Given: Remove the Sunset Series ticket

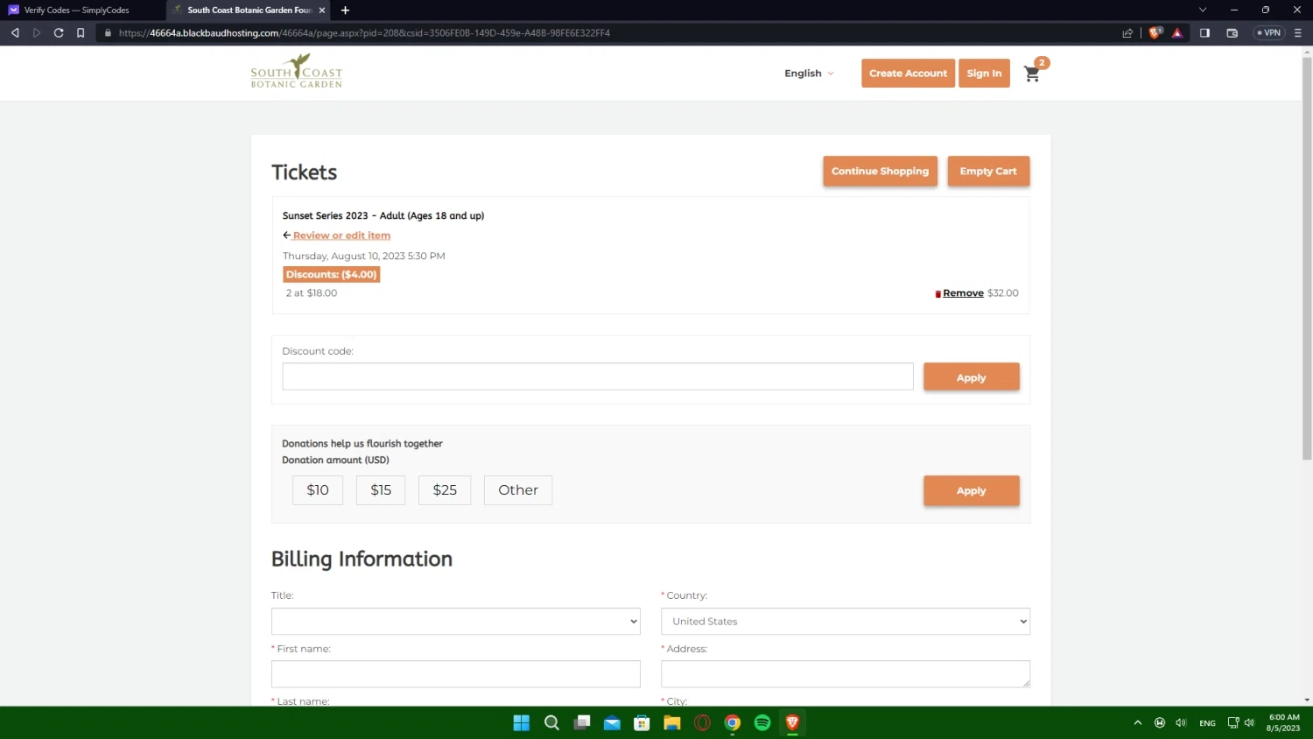Looking at the screenshot, I should click(x=963, y=293).
